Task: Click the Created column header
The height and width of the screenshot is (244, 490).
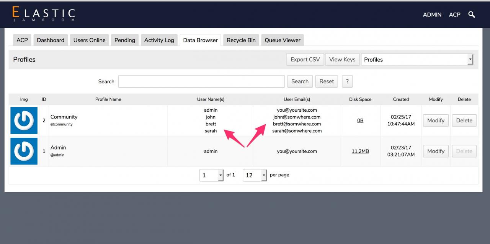Action: (401, 99)
